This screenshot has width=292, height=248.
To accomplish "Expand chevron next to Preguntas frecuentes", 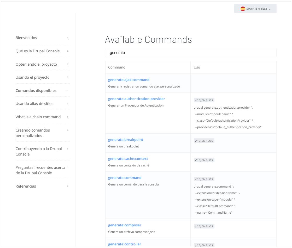I will click(67, 168).
